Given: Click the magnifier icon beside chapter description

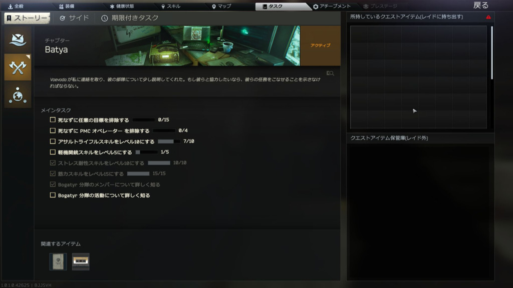Looking at the screenshot, I should click(x=330, y=73).
